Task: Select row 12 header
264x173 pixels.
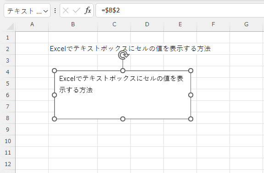Action: click(8, 164)
